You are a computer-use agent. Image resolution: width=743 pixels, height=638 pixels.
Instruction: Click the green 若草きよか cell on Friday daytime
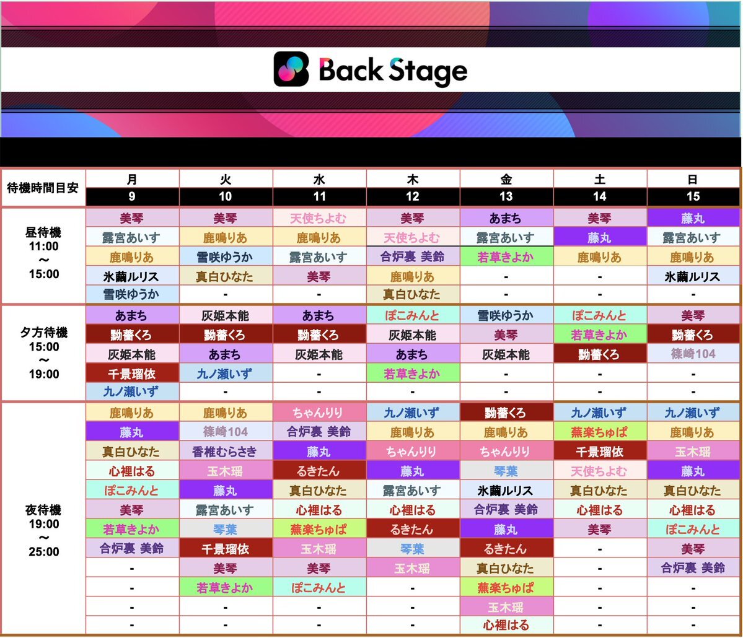[x=506, y=256]
